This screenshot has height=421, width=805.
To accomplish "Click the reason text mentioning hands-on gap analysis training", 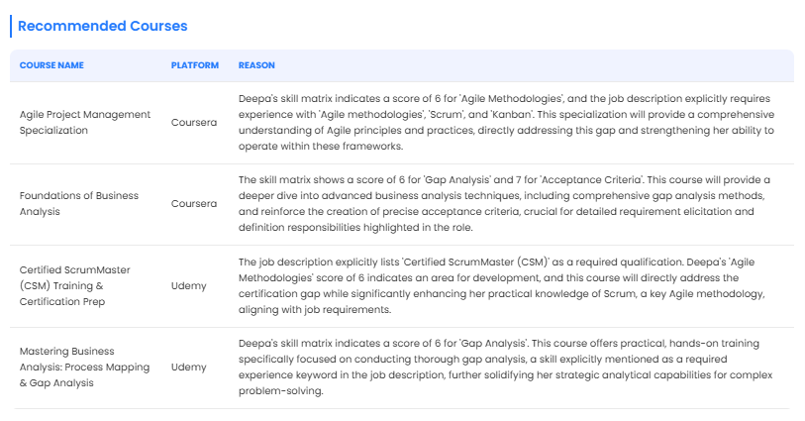I will (x=505, y=367).
